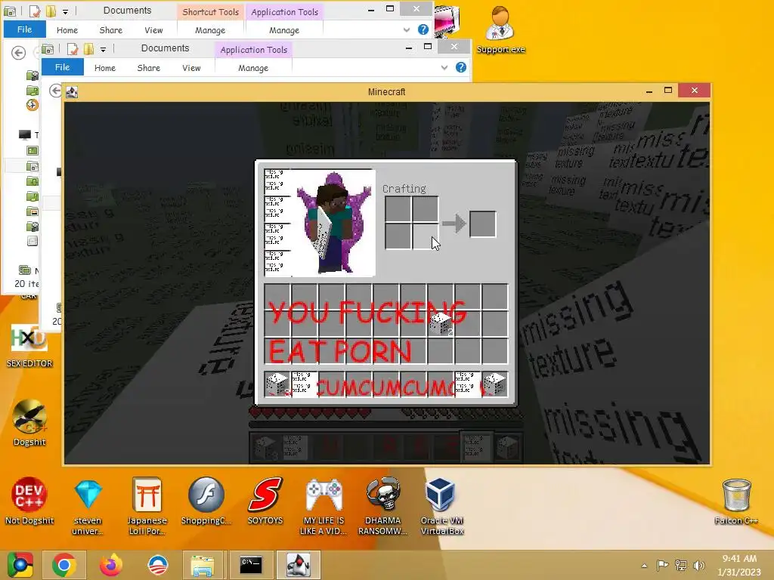Click the Action Center flag tray icon
This screenshot has width=774, height=580.
(x=662, y=565)
